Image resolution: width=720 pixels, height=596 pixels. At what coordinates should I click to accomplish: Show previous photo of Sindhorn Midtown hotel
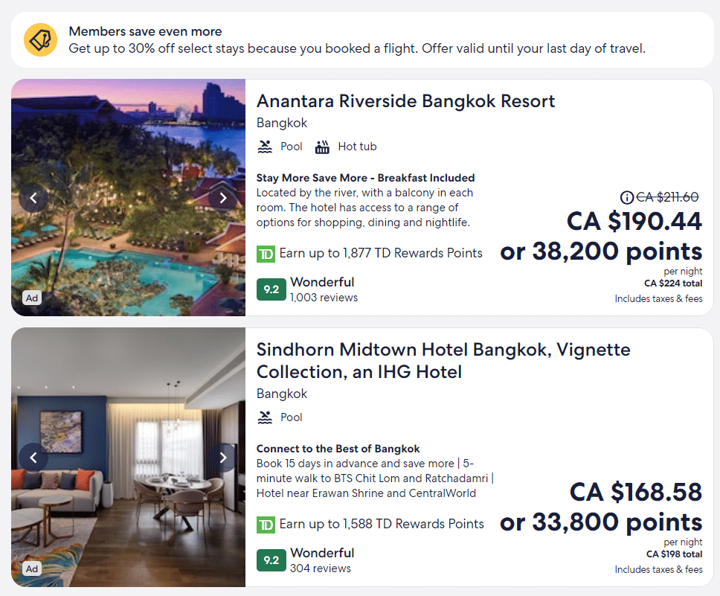[33, 458]
